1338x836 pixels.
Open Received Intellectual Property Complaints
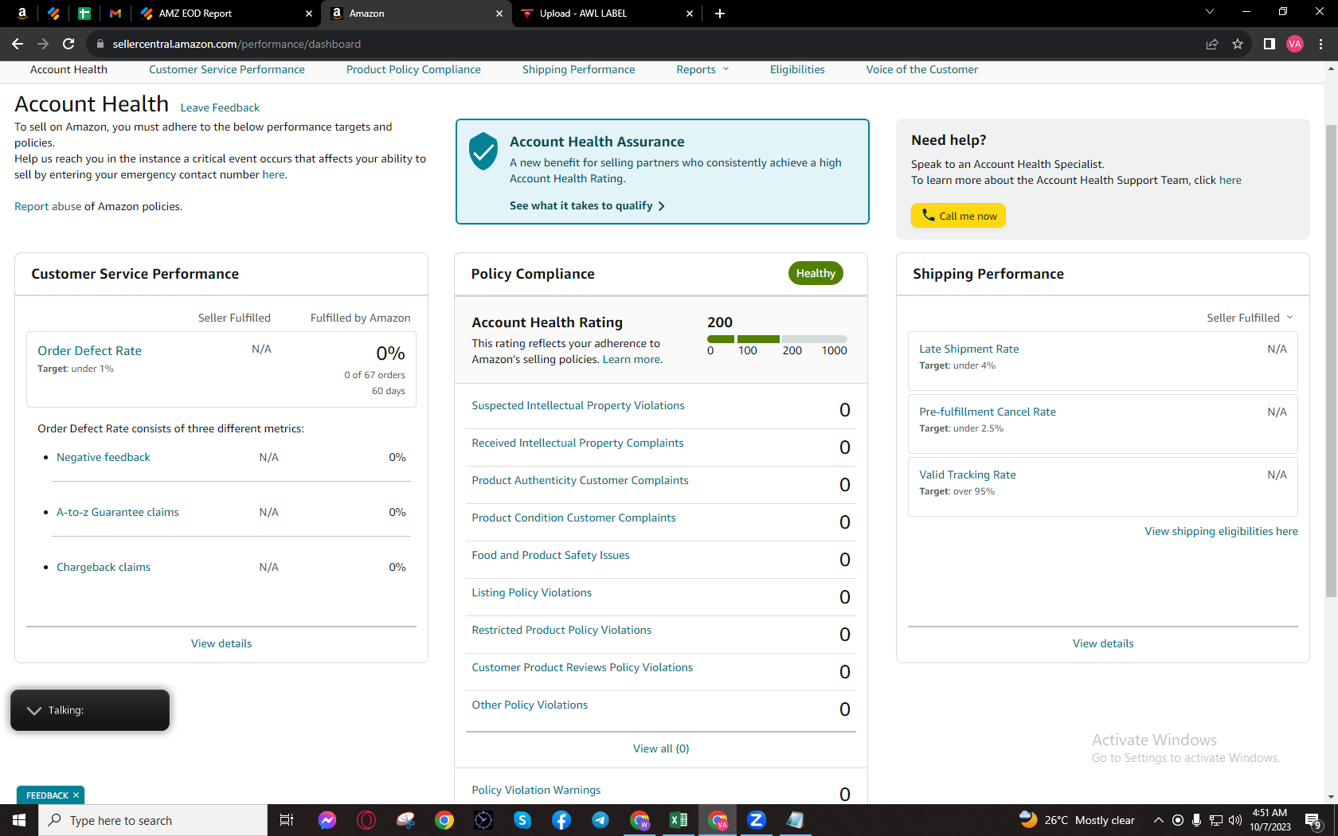pos(577,443)
